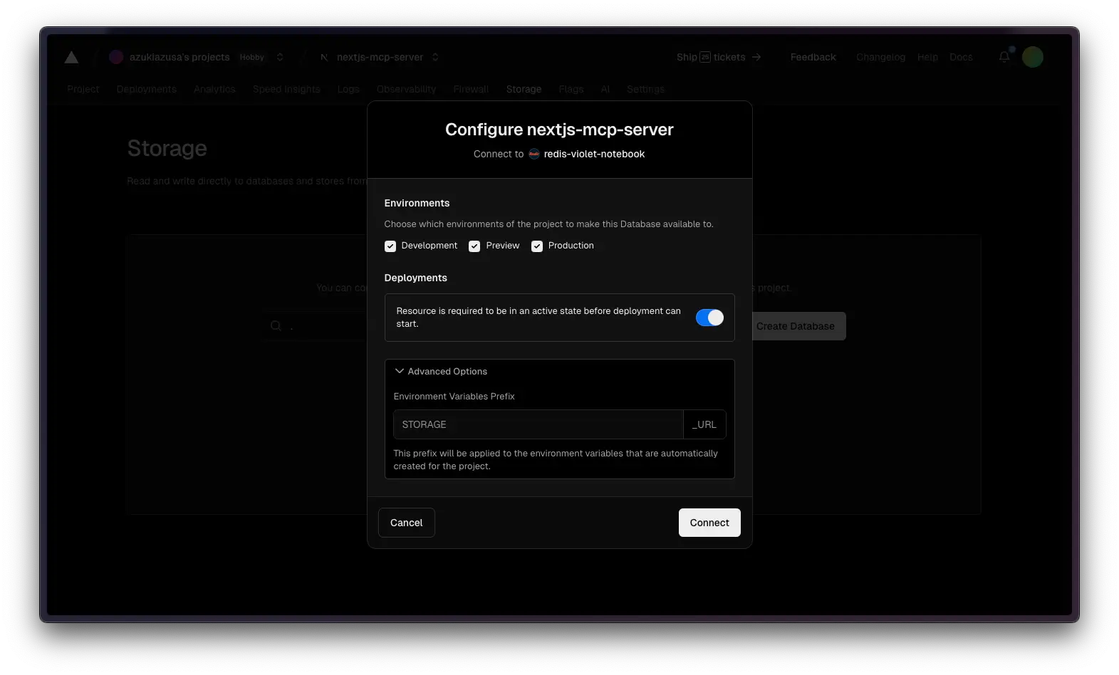
Task: Cancel the configure dialog
Action: (x=407, y=523)
